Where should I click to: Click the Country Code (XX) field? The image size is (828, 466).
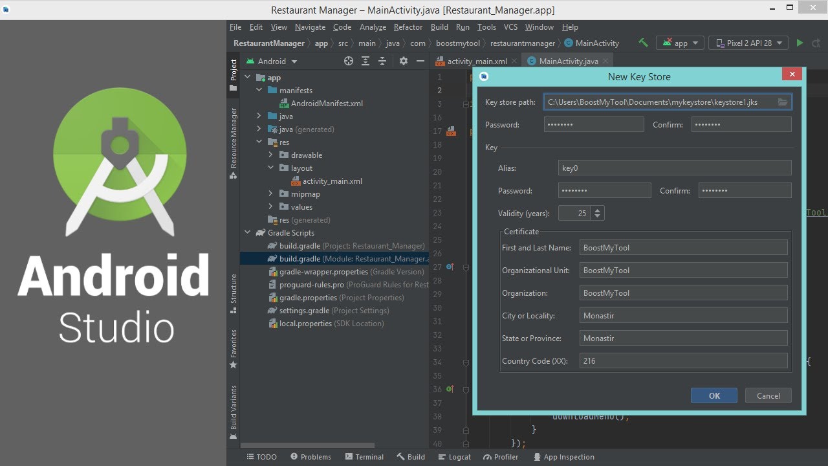pos(684,361)
